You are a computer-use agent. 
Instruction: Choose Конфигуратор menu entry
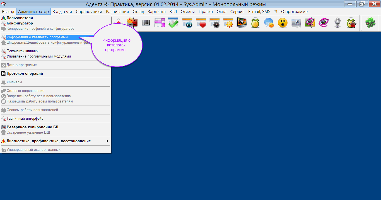point(20,23)
